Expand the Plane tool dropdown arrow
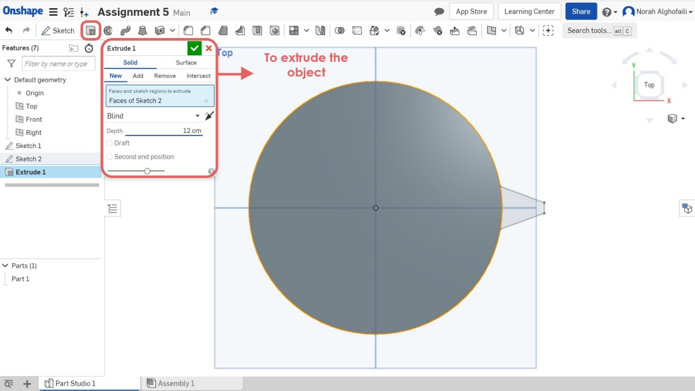 504,30
